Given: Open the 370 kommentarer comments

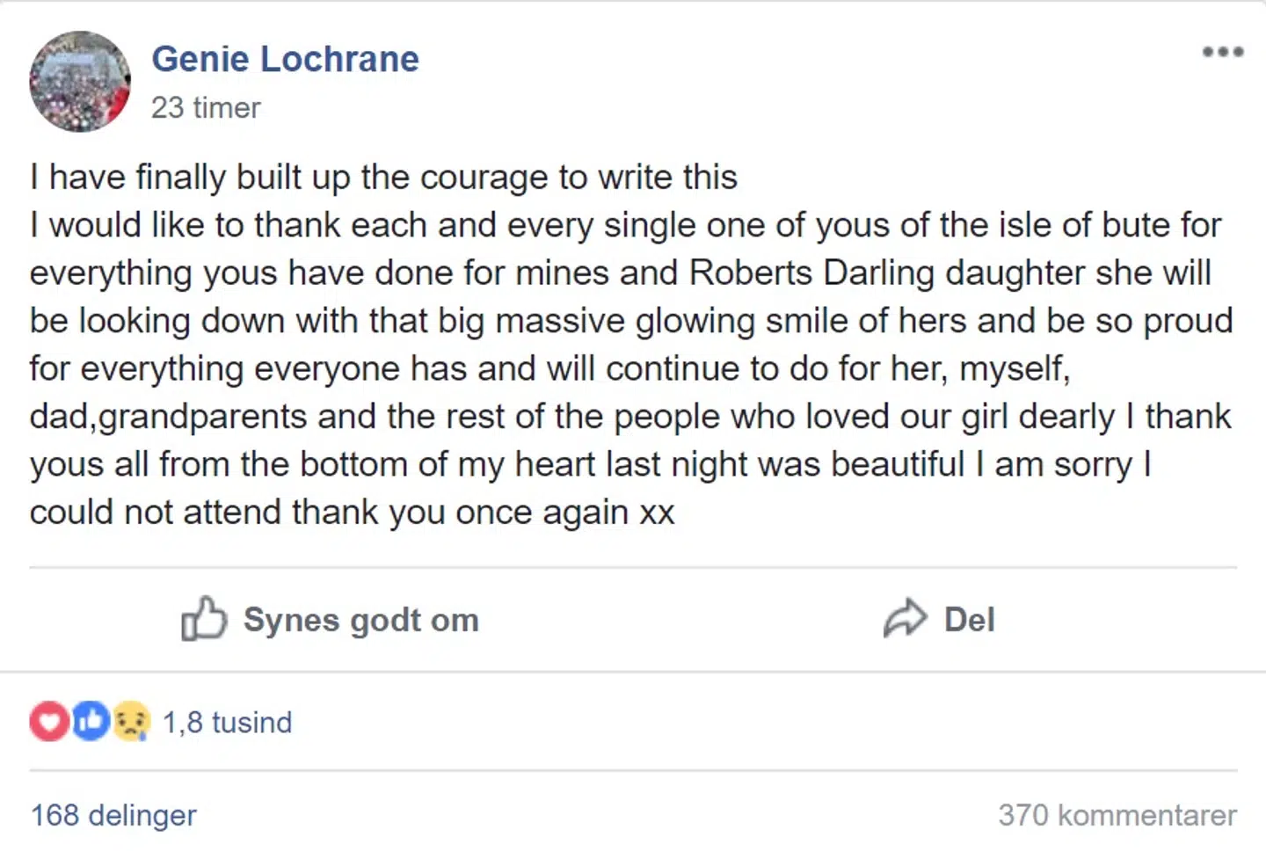Looking at the screenshot, I should pyautogui.click(x=1117, y=815).
